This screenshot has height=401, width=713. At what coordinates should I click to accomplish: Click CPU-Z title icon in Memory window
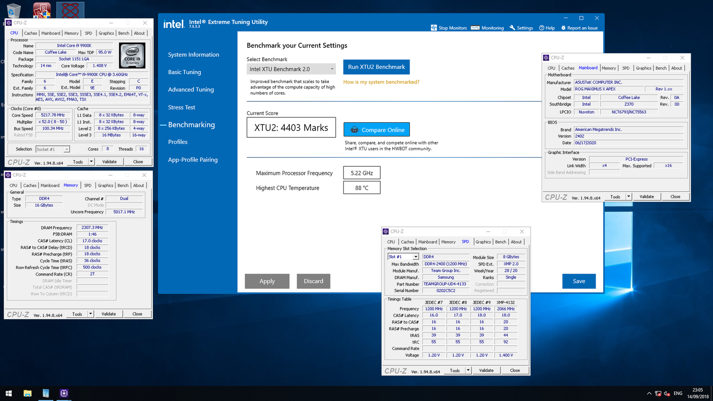(8, 175)
